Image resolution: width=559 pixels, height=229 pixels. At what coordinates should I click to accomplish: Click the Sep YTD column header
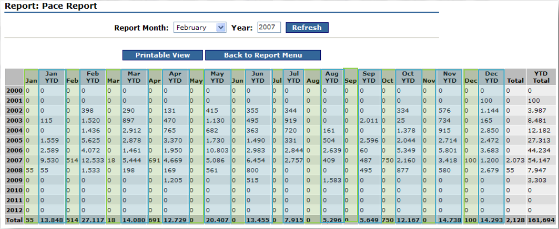point(369,77)
